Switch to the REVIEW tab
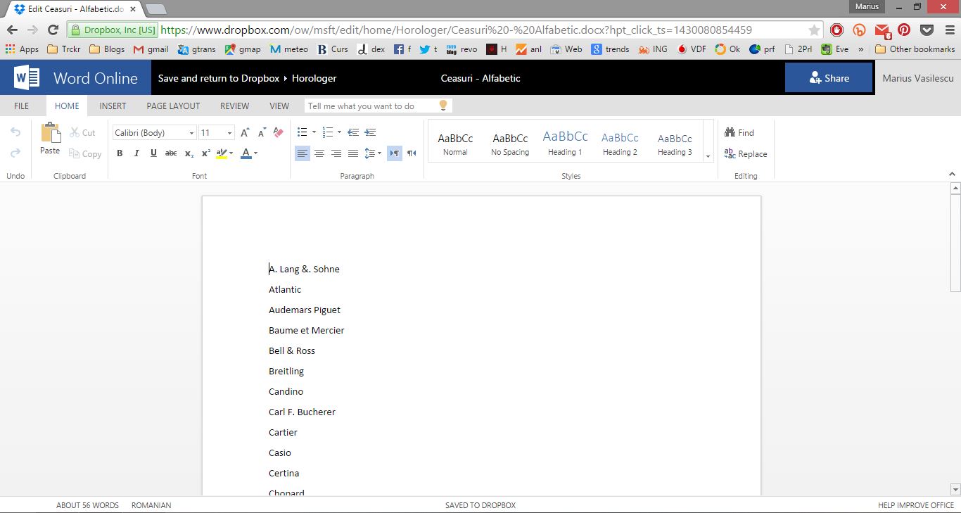961x513 pixels. click(x=235, y=106)
